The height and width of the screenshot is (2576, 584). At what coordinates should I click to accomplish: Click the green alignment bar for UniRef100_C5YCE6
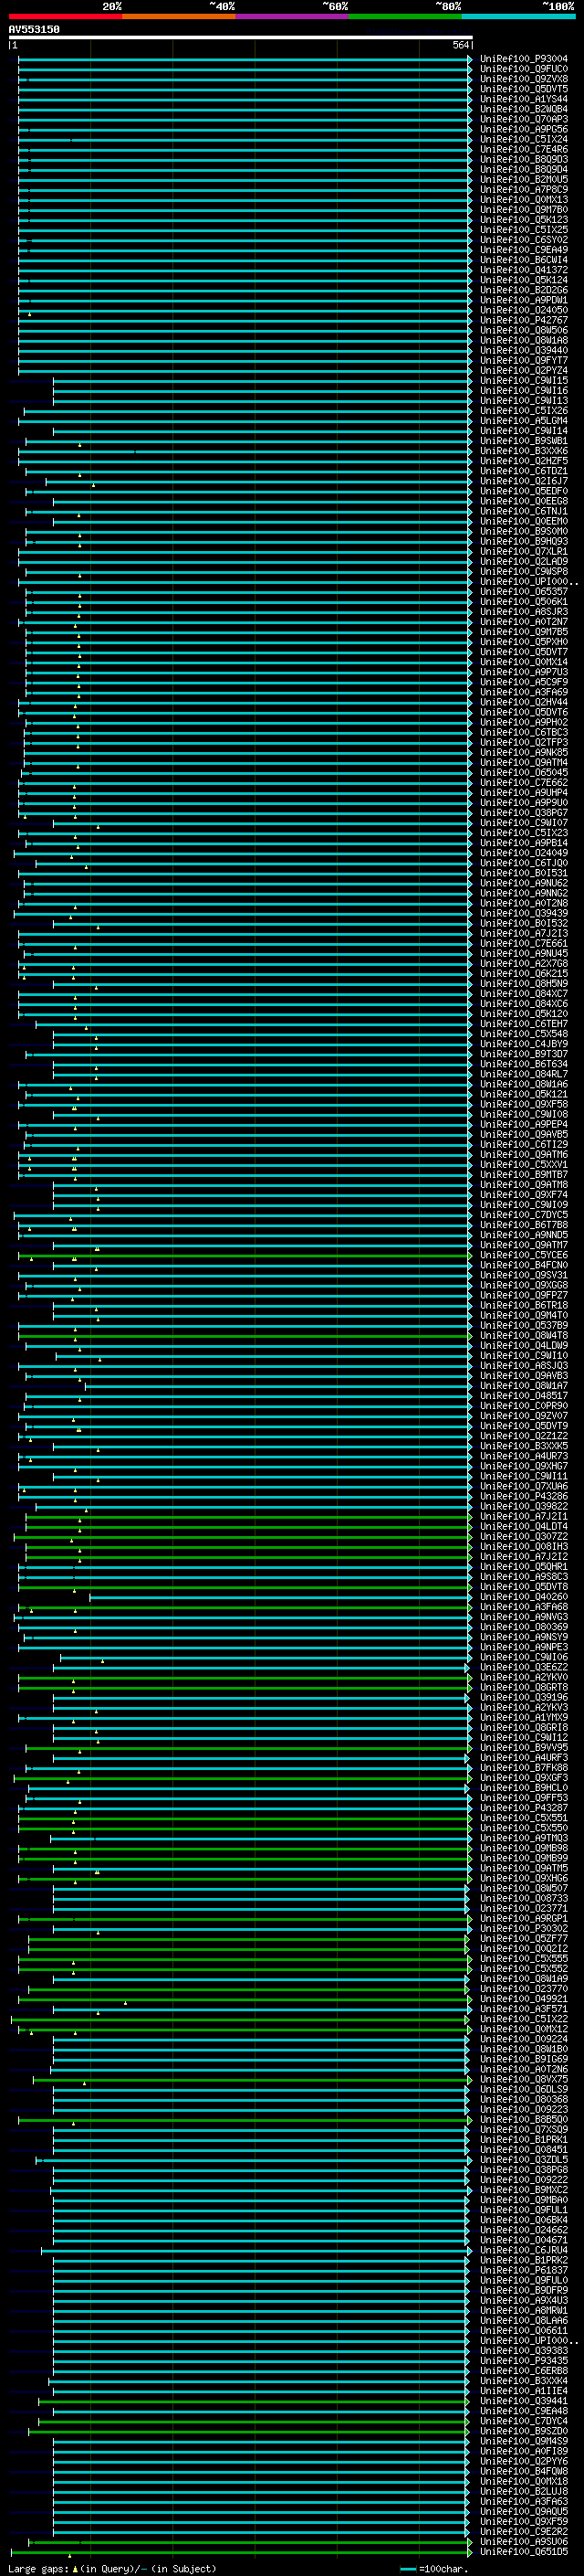(245, 1255)
